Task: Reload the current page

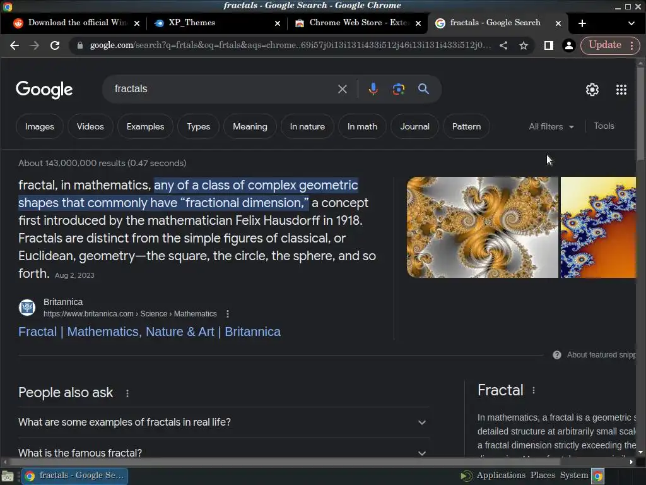Action: (55, 45)
